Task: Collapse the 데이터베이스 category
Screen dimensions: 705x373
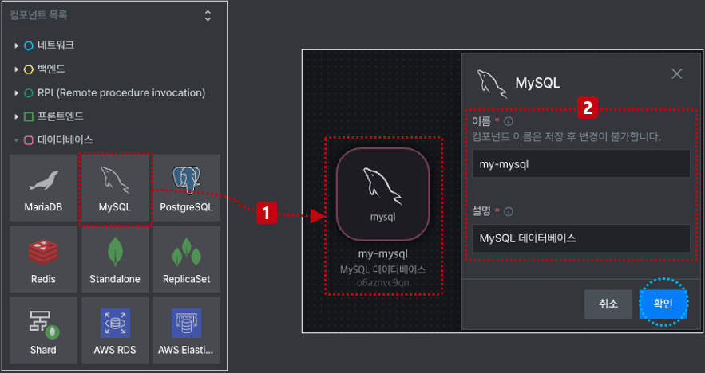Action: [16, 140]
